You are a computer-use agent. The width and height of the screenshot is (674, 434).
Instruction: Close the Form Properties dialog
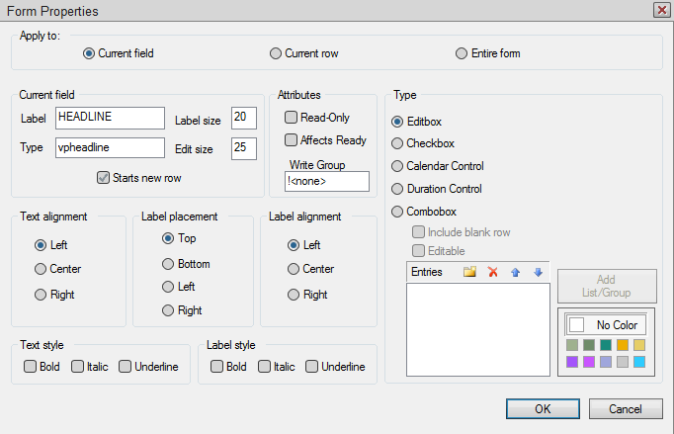[661, 9]
